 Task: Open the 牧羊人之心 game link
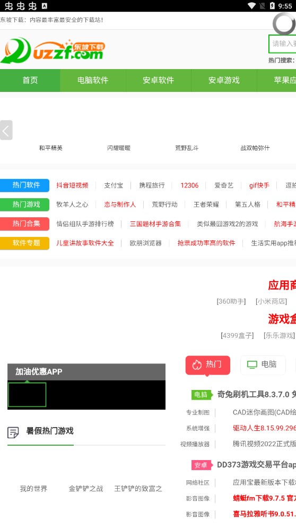coord(72,205)
